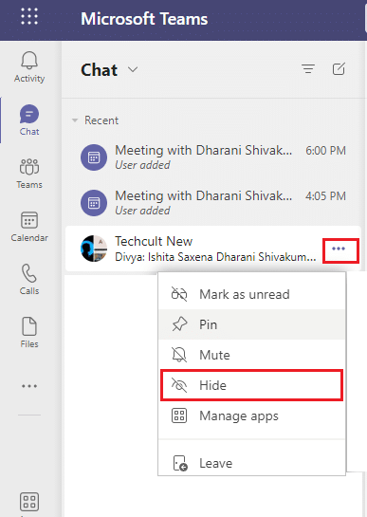Open the Calendar in sidebar
367x517 pixels.
point(29,227)
